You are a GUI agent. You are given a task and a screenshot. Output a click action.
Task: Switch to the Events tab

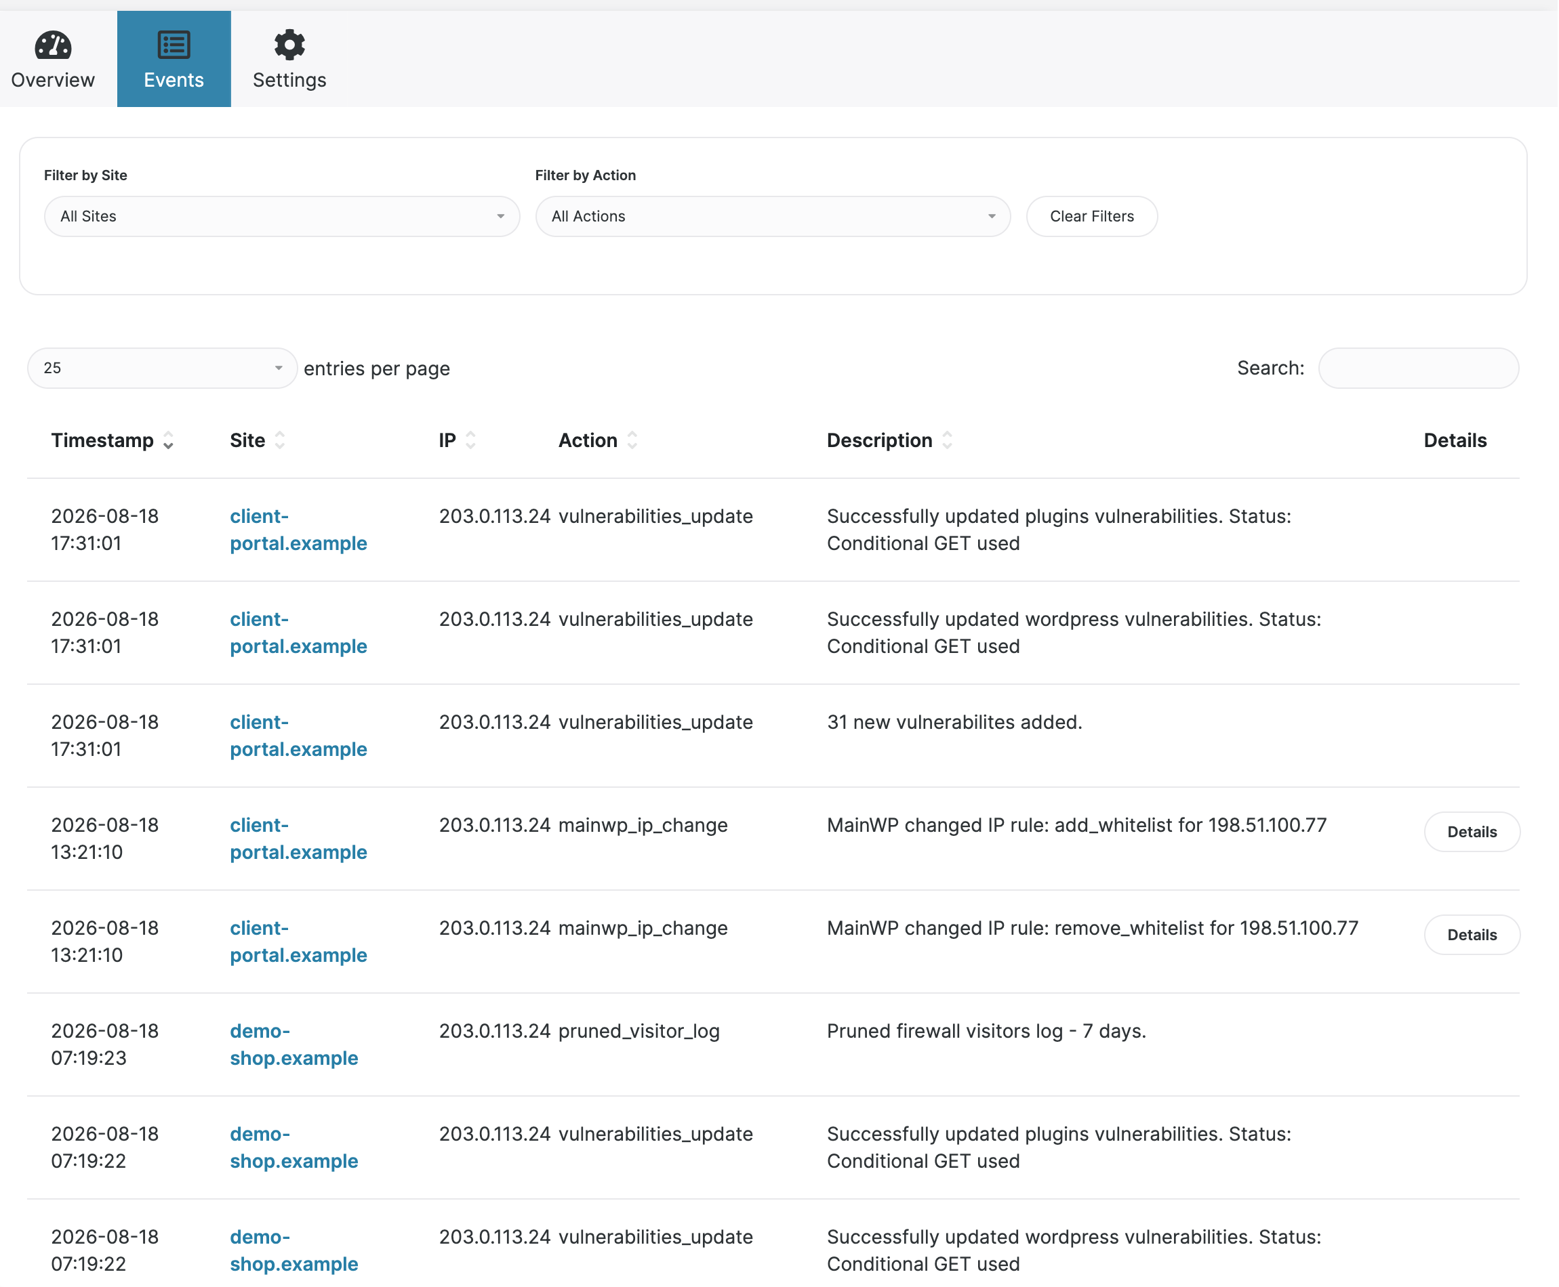point(174,58)
